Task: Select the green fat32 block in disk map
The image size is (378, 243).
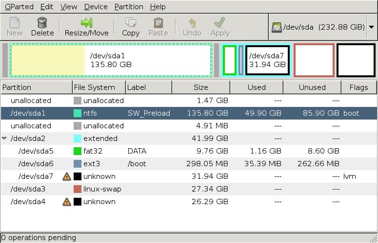Action: coord(230,60)
